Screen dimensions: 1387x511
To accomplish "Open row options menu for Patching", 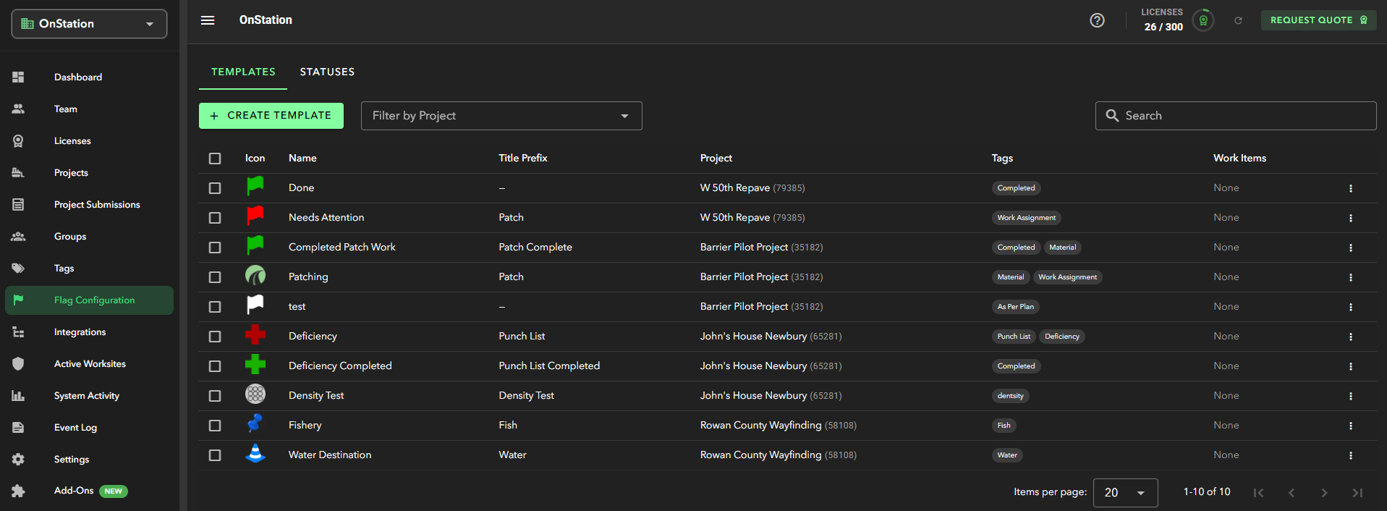I will tap(1350, 277).
